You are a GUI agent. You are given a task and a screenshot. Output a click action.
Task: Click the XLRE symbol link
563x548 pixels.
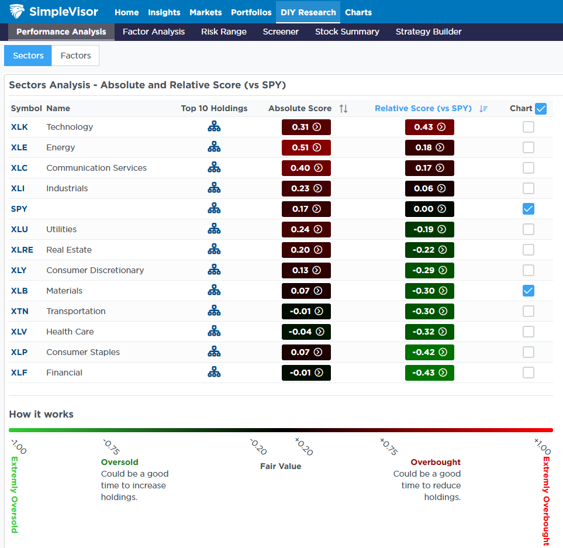point(22,250)
